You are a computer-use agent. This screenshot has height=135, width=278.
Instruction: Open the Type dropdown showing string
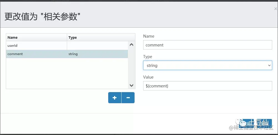(x=208, y=65)
